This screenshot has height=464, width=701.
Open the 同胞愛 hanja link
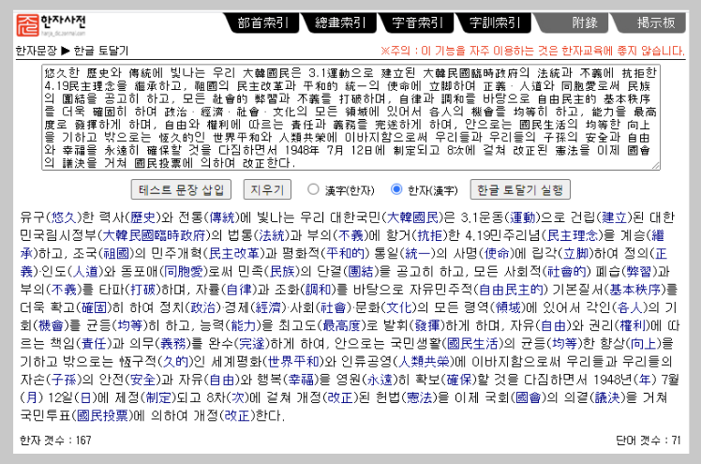(184, 271)
